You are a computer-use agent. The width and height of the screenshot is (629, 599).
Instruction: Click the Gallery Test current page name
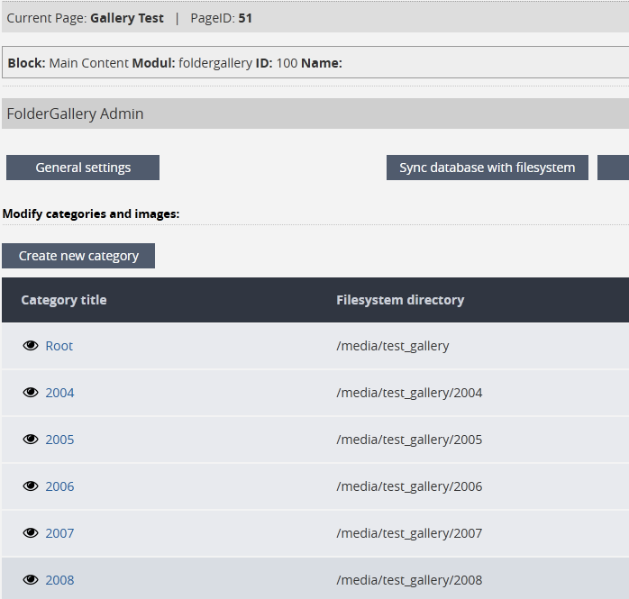click(x=127, y=18)
